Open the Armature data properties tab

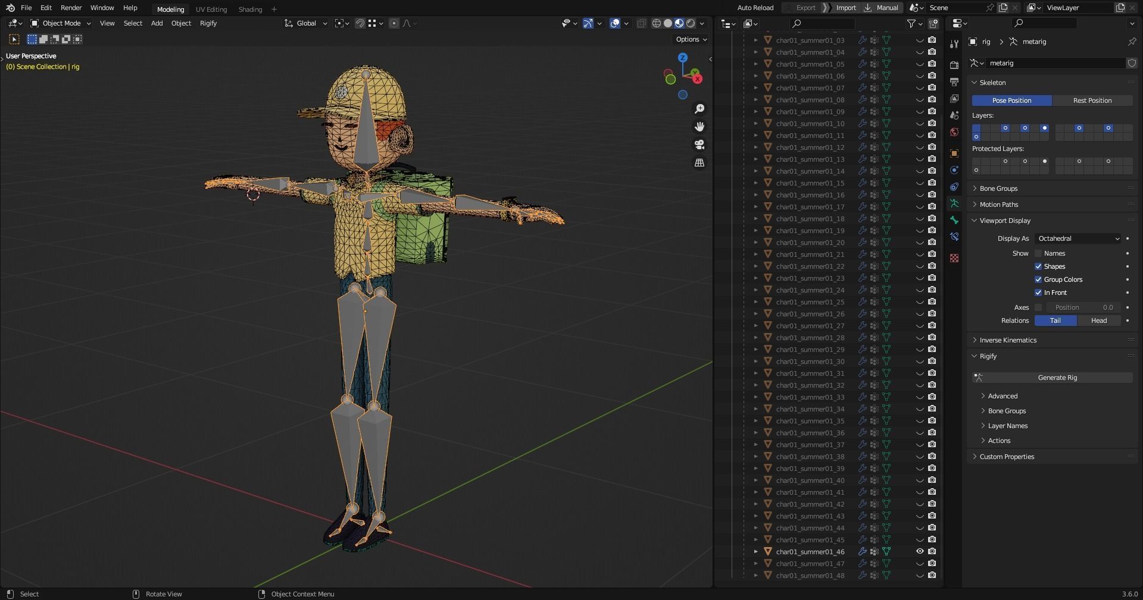[954, 203]
